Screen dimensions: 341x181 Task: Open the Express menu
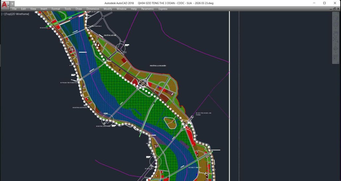(163, 9)
